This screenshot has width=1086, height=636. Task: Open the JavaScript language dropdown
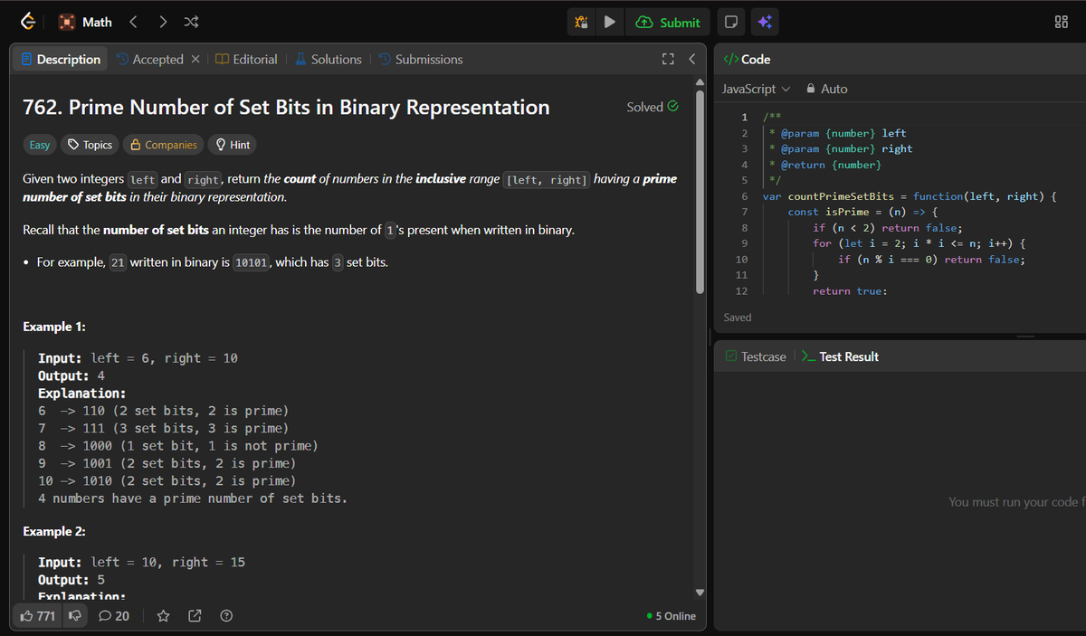click(757, 89)
